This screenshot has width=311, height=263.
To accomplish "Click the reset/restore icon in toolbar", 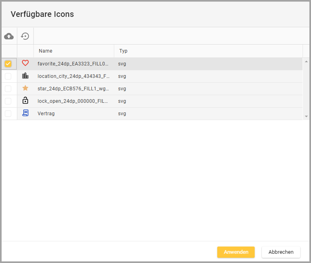I will pos(25,36).
